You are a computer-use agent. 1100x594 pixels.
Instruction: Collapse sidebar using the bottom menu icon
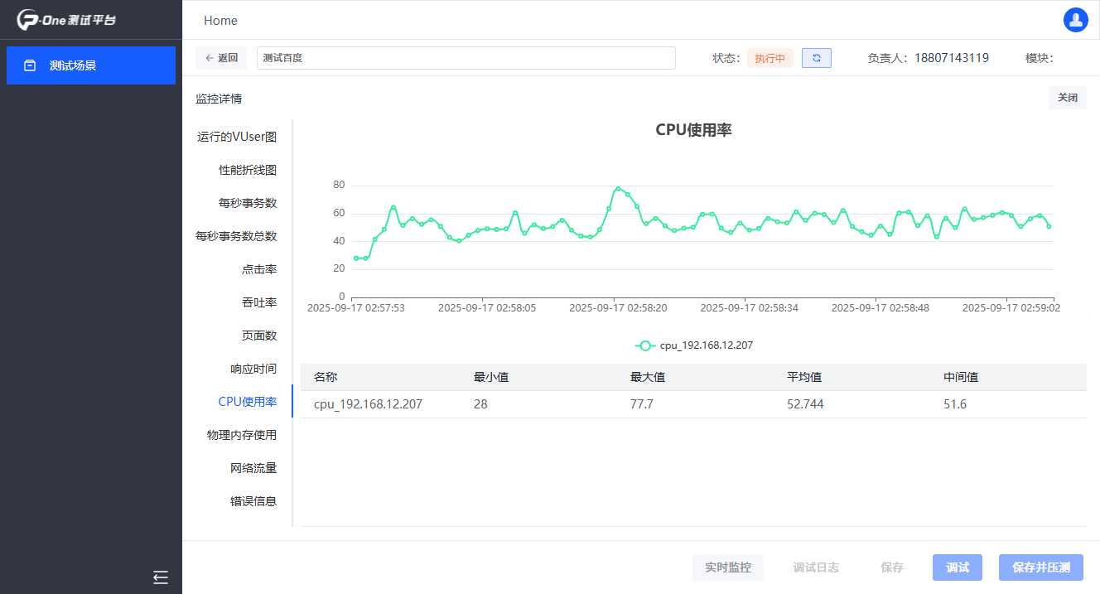pyautogui.click(x=161, y=577)
